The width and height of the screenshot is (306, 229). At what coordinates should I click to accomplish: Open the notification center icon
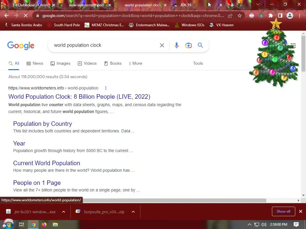tap(296, 225)
